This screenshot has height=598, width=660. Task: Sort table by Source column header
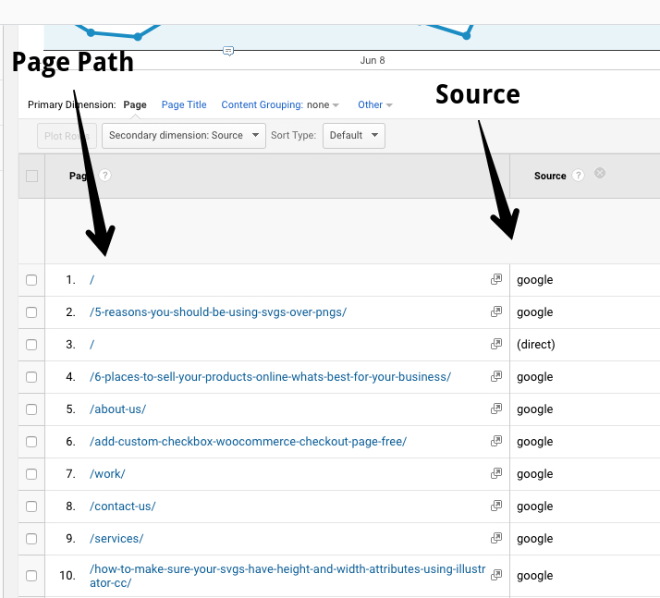550,176
